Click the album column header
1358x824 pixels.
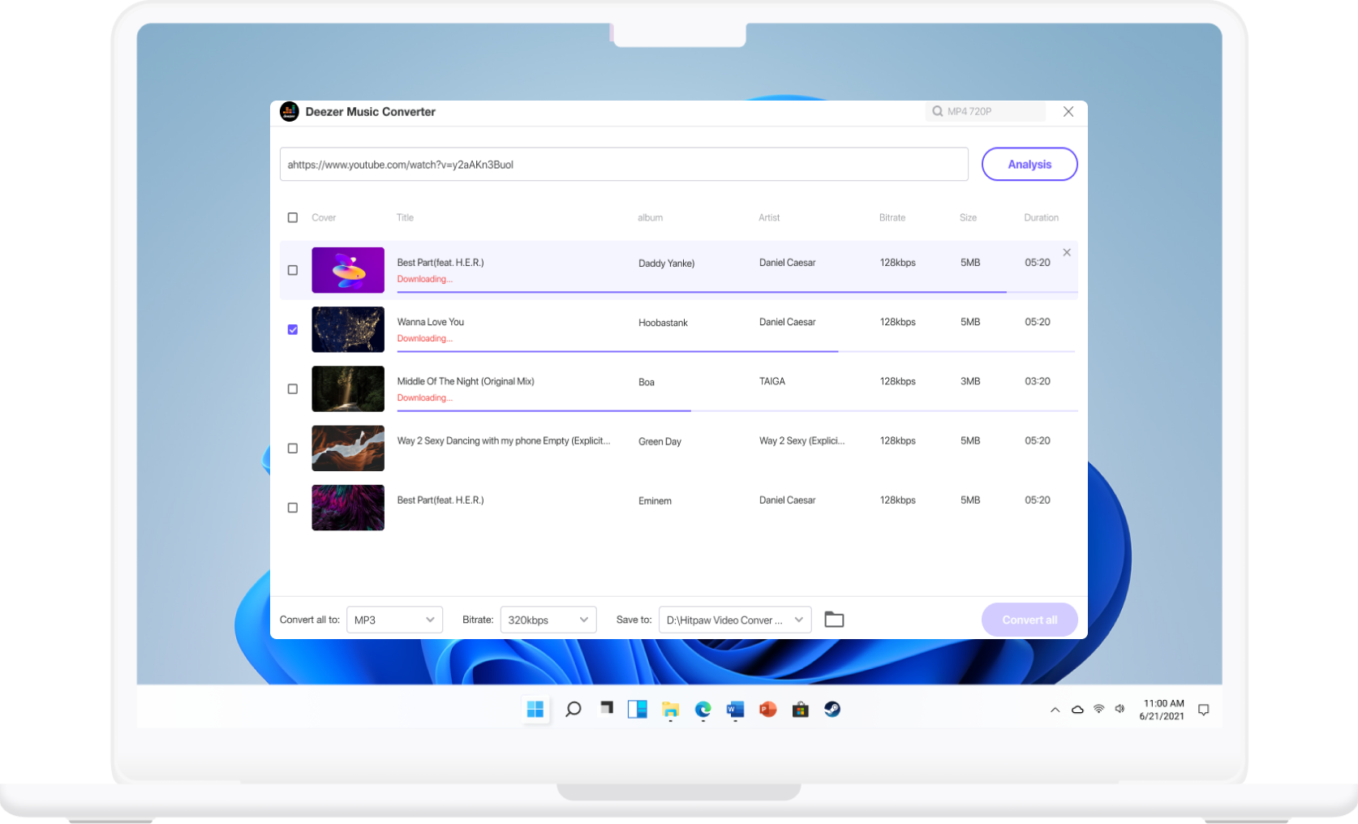pos(650,217)
